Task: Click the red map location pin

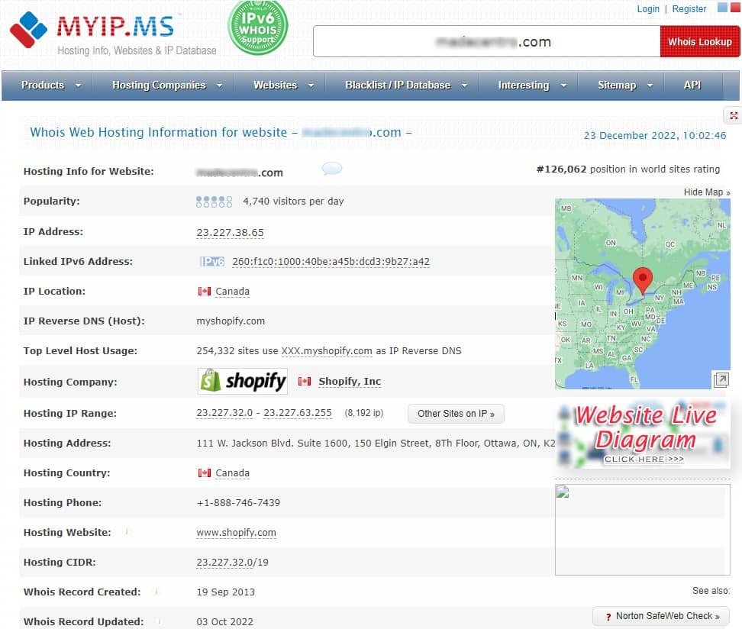Action: coord(642,280)
